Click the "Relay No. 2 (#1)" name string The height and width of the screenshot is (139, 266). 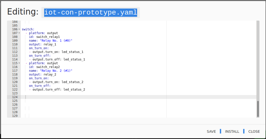coord(56,71)
